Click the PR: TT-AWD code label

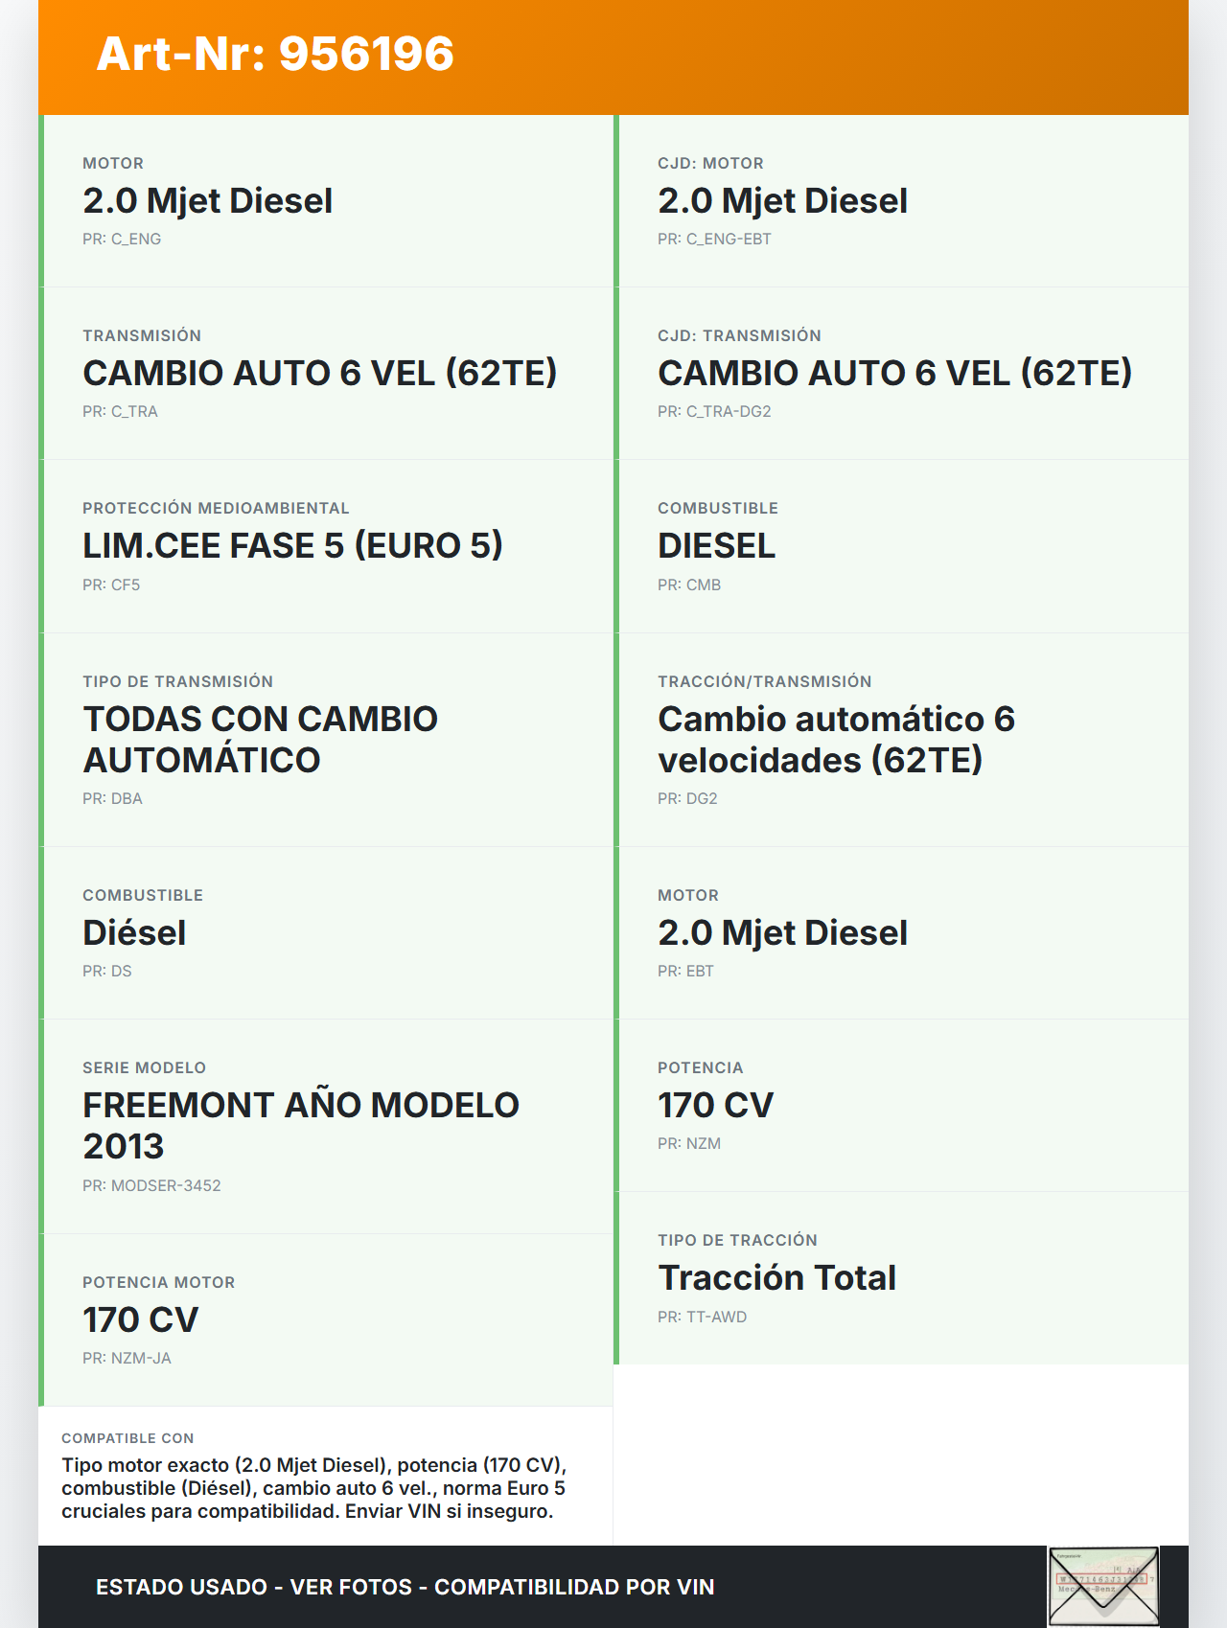coord(702,1317)
